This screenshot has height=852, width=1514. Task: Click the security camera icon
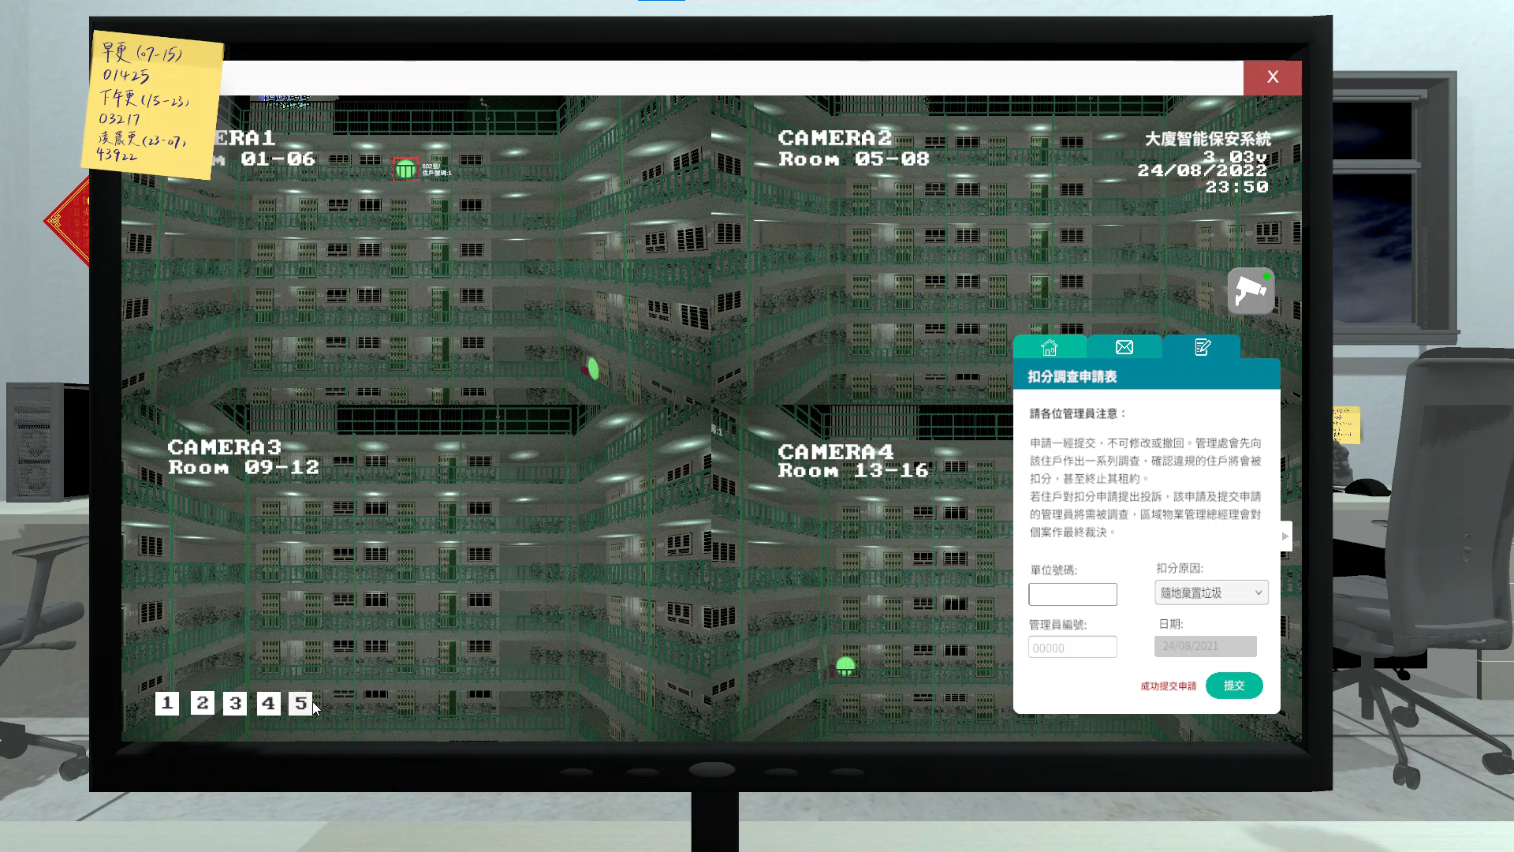1251,292
